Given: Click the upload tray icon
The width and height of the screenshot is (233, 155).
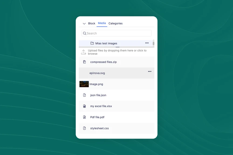Looking at the screenshot, I should coord(84,52).
